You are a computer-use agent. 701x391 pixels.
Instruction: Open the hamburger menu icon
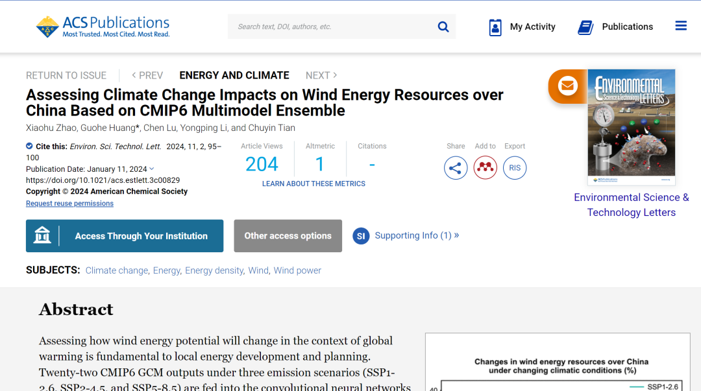click(x=681, y=26)
